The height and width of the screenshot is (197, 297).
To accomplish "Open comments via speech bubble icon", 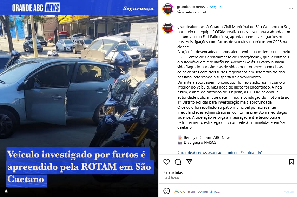I will coord(178,162).
